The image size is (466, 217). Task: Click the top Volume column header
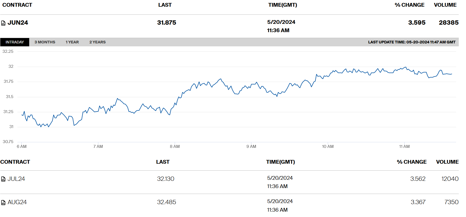(x=445, y=5)
